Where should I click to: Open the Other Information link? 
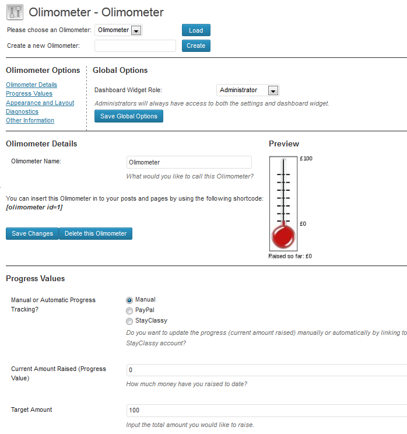click(x=30, y=120)
